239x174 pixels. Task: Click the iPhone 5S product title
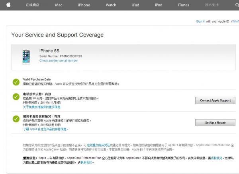pyautogui.click(x=49, y=51)
